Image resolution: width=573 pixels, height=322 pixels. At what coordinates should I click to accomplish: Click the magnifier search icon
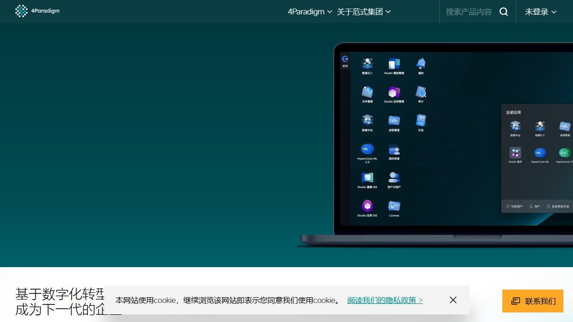pos(504,11)
